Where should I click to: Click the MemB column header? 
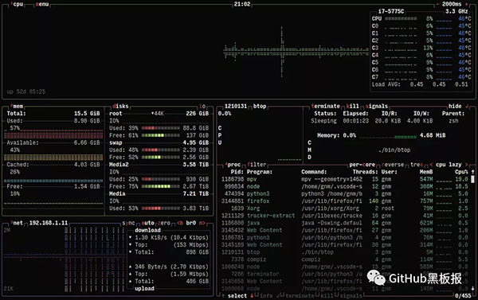[426, 172]
